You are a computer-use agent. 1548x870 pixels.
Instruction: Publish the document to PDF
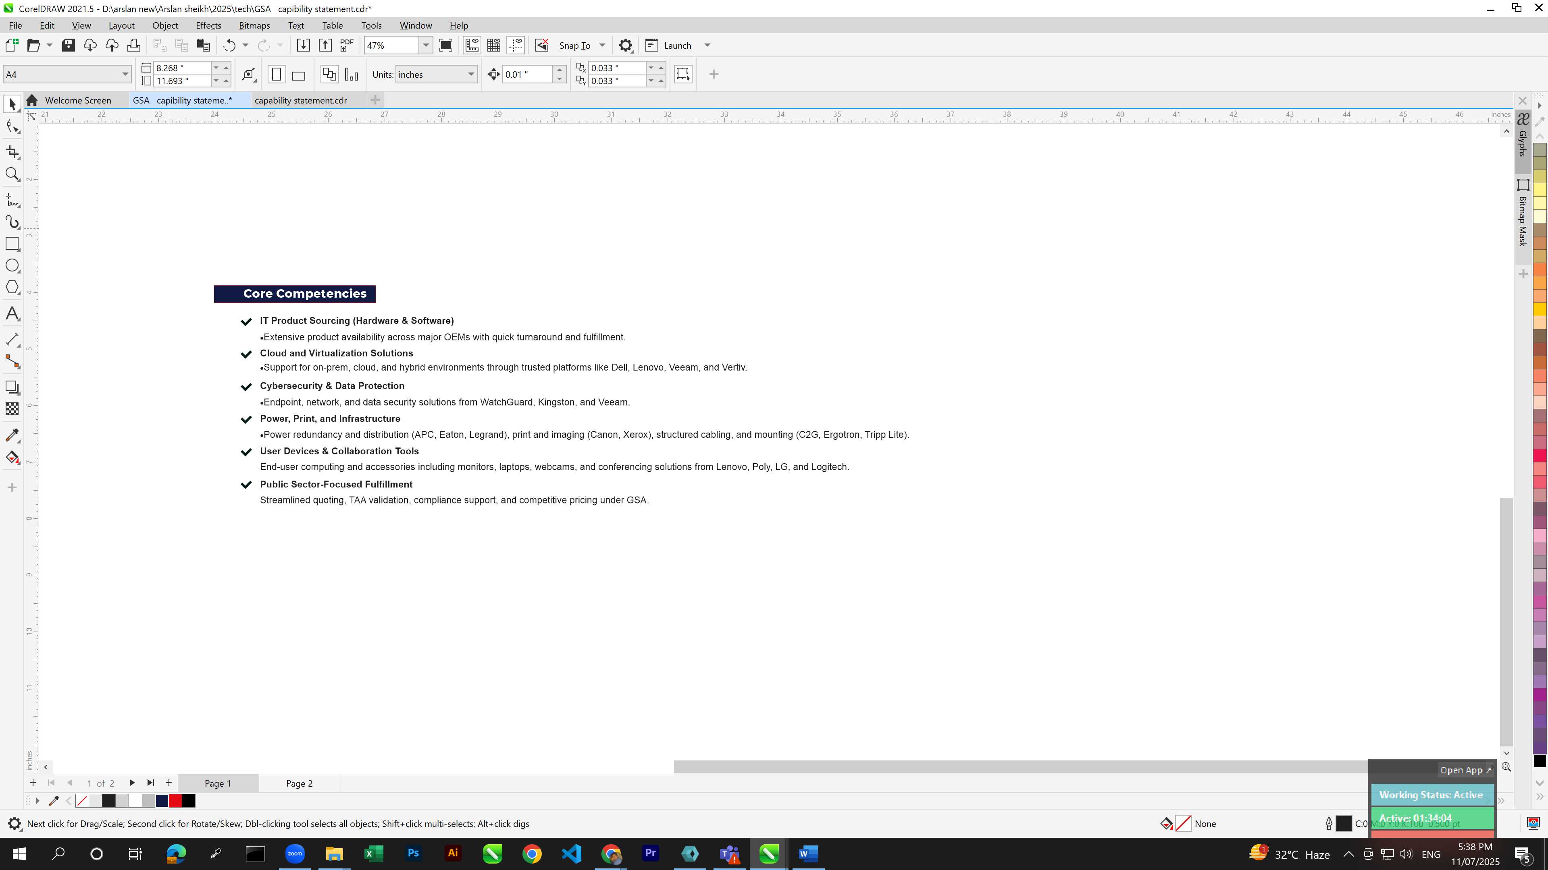pyautogui.click(x=347, y=45)
